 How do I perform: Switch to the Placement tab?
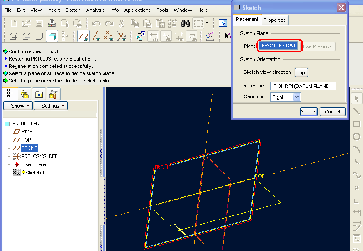coord(247,19)
